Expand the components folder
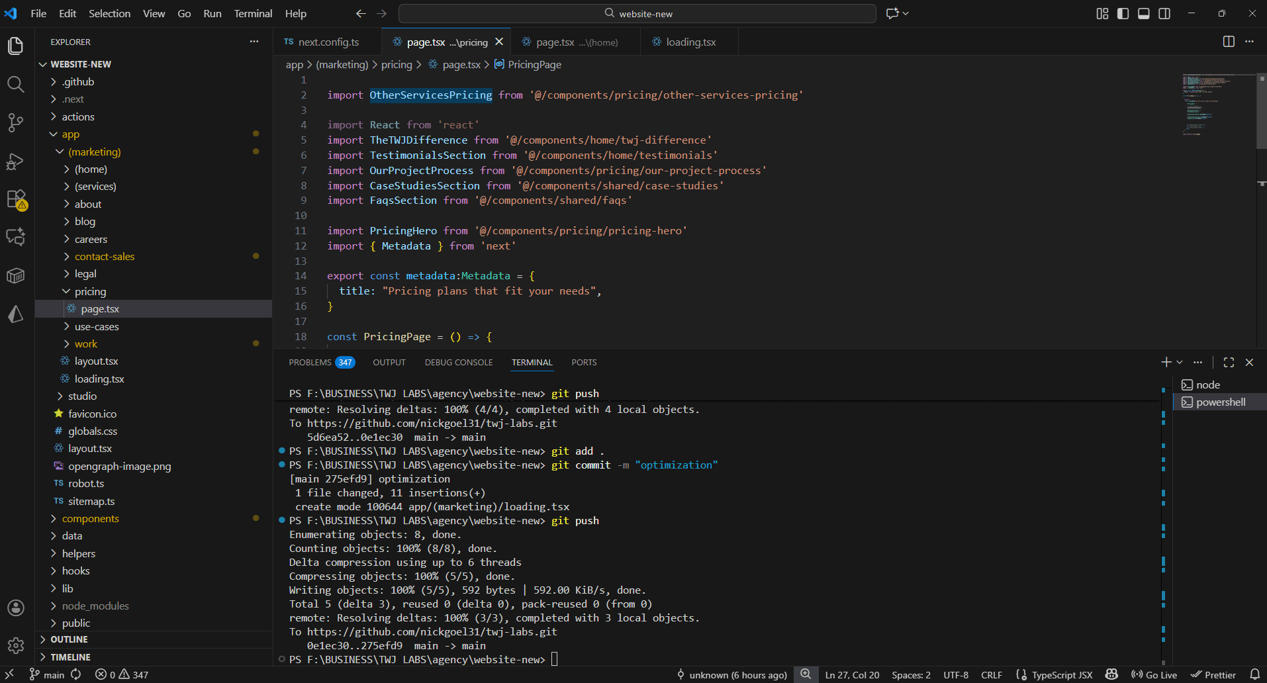Screen dimensions: 1267x683 [90, 518]
